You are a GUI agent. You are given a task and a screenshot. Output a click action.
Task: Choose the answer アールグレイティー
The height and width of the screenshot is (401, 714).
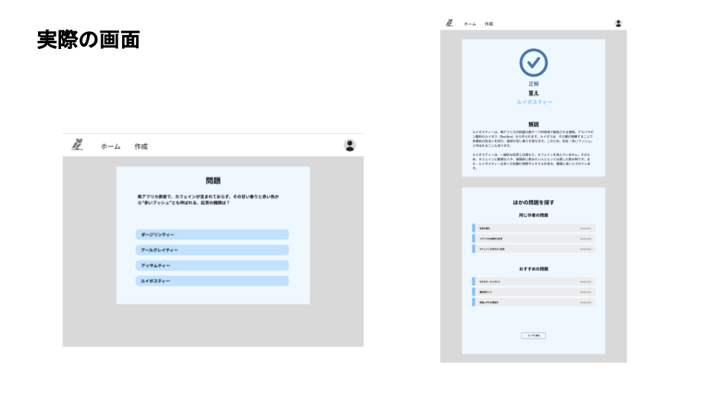(212, 250)
